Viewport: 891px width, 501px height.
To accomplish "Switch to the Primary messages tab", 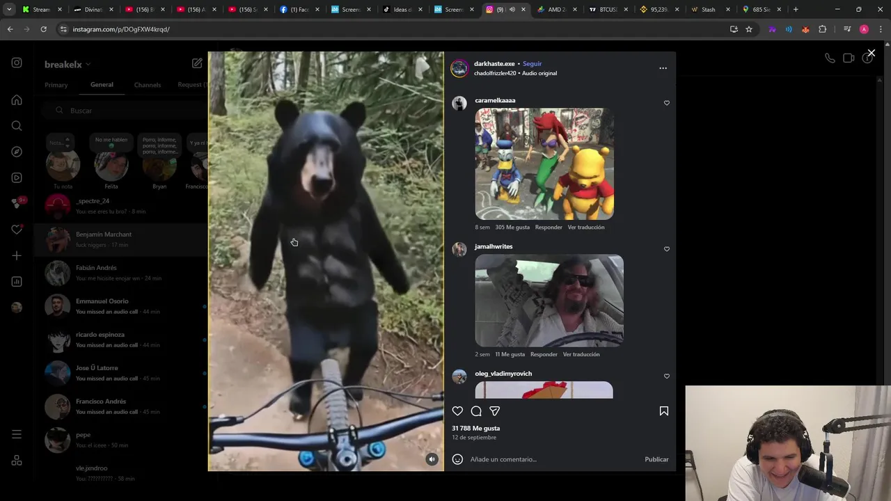I will tap(56, 85).
